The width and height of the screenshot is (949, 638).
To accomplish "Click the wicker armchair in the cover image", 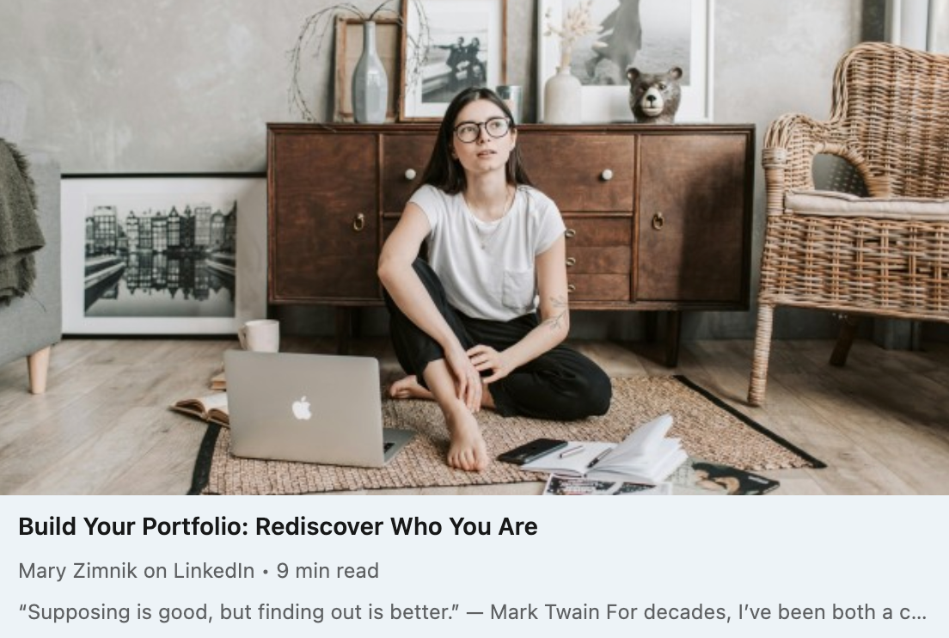I will click(850, 218).
